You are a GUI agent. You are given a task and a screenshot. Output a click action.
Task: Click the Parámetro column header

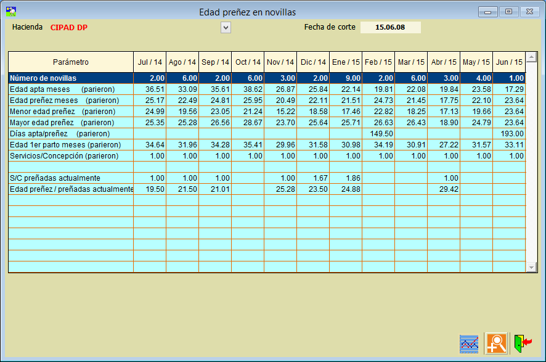pyautogui.click(x=71, y=62)
